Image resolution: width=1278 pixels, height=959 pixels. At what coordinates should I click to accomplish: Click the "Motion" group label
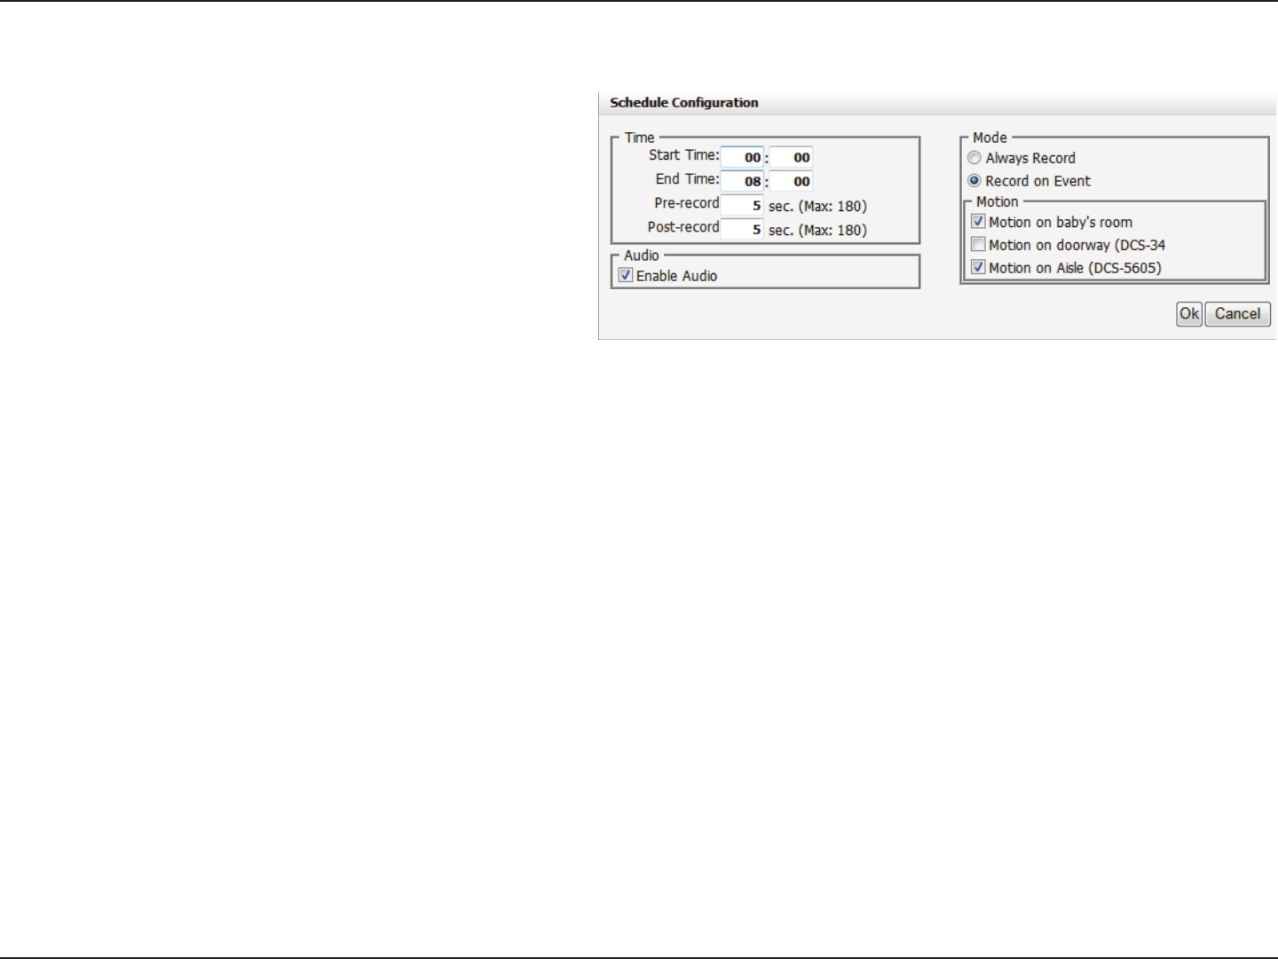[x=998, y=202]
